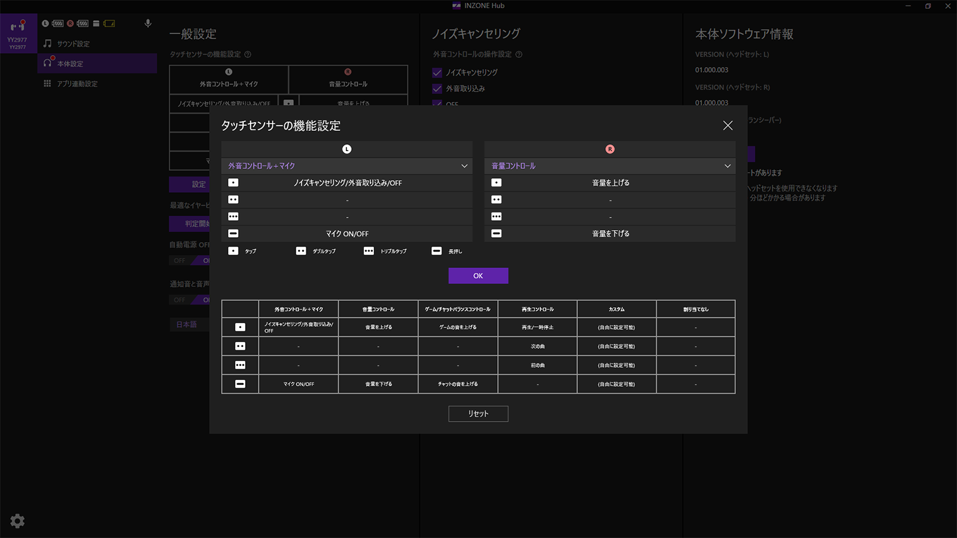Open the right 音量コントロール dropdown
This screenshot has width=957, height=538.
tap(610, 166)
